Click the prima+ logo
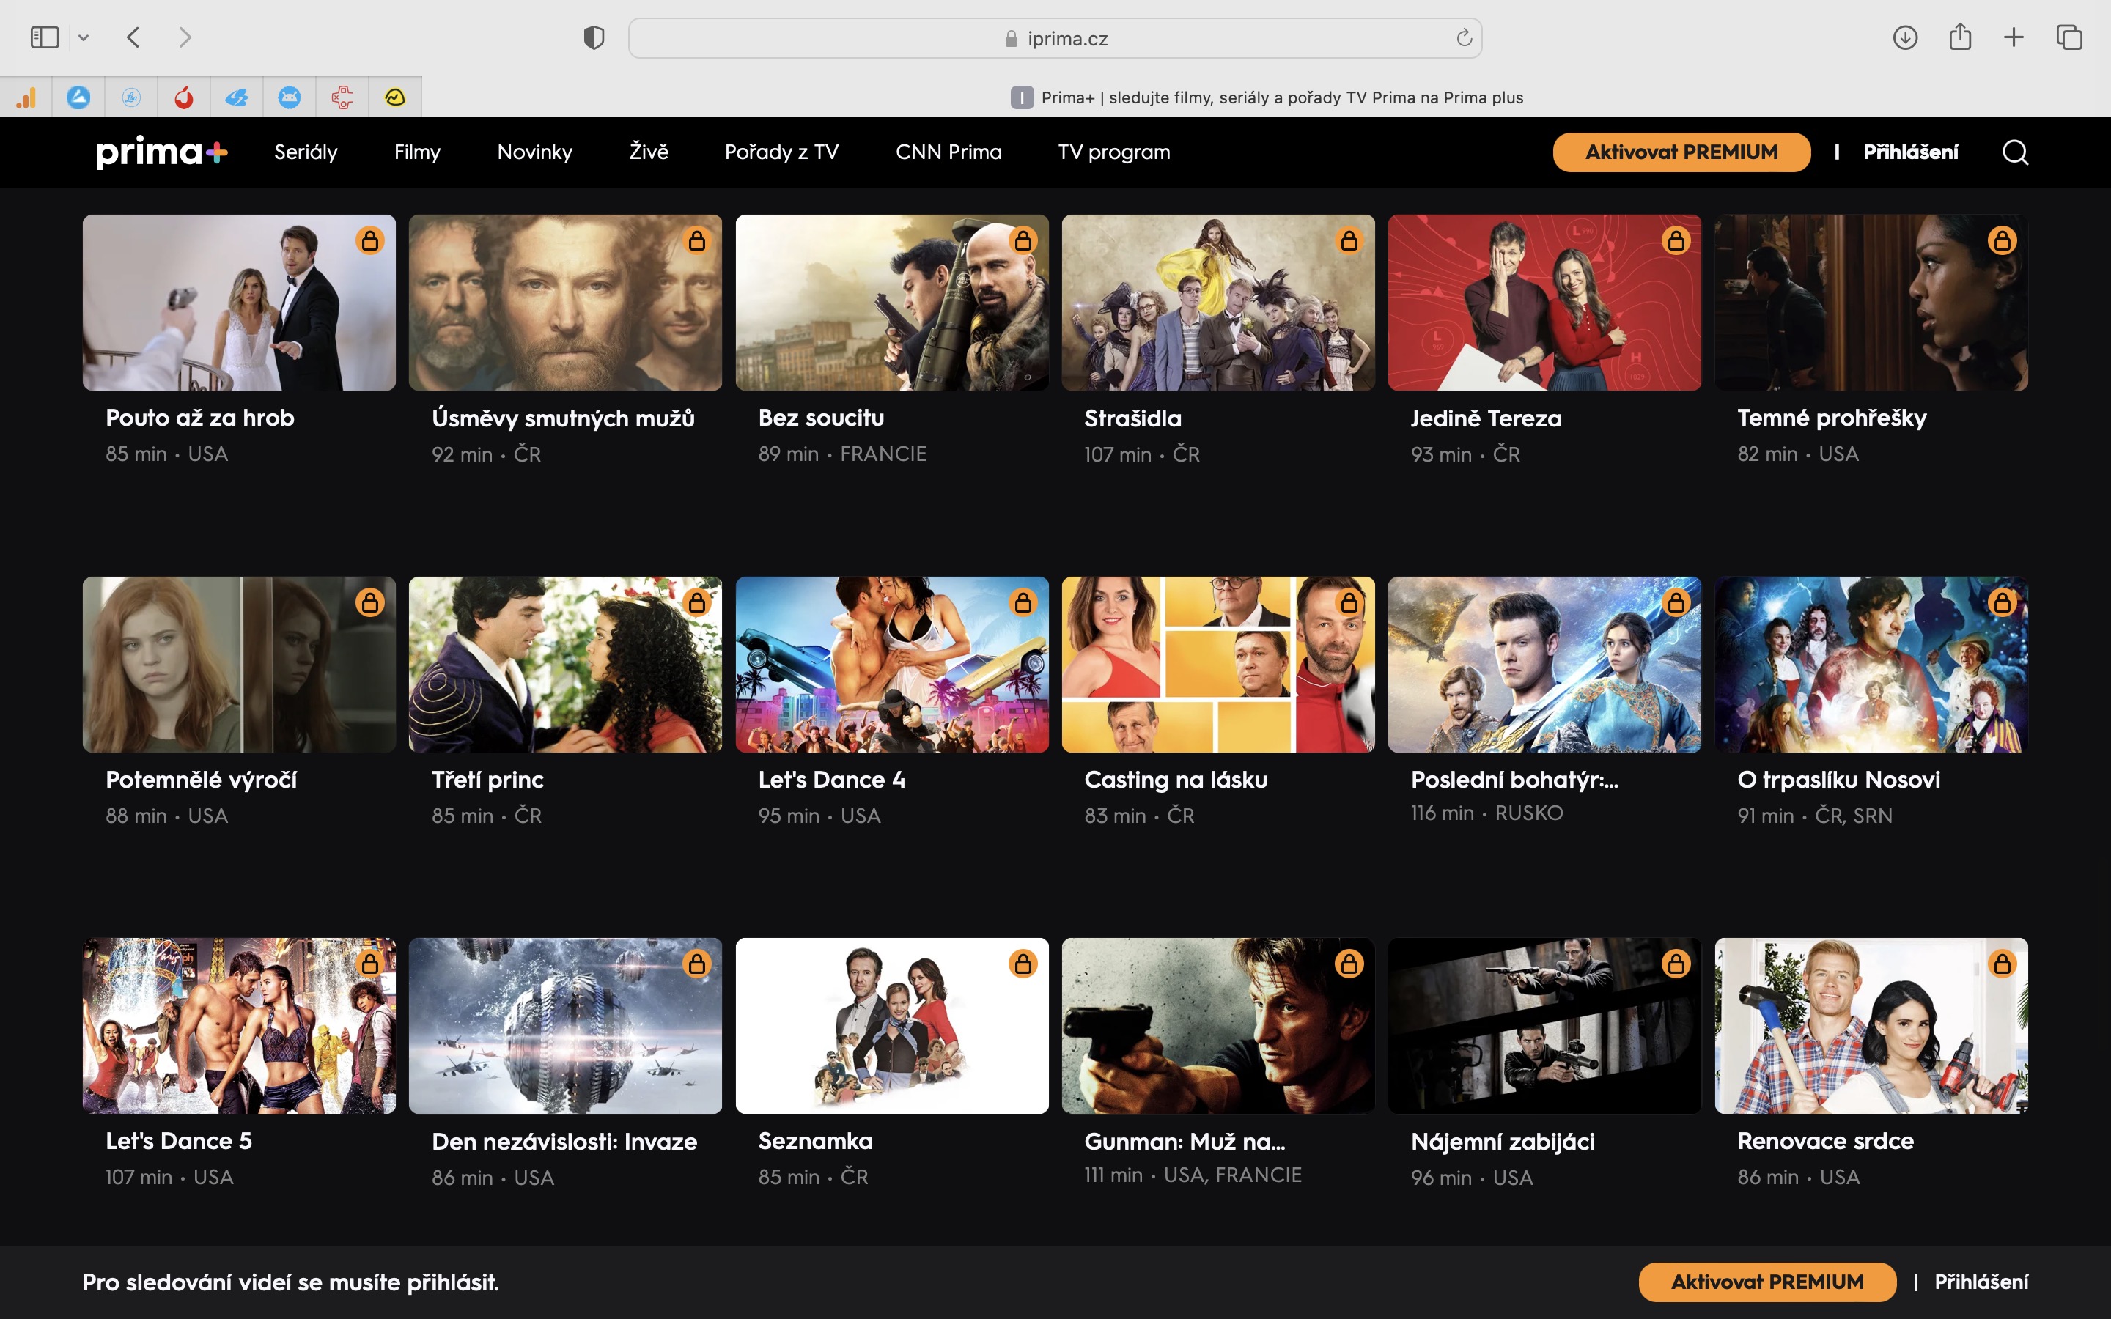2111x1319 pixels. pos(161,152)
